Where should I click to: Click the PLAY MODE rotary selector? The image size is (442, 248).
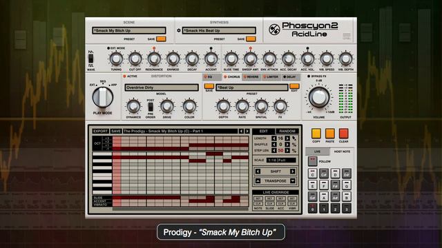point(103,97)
